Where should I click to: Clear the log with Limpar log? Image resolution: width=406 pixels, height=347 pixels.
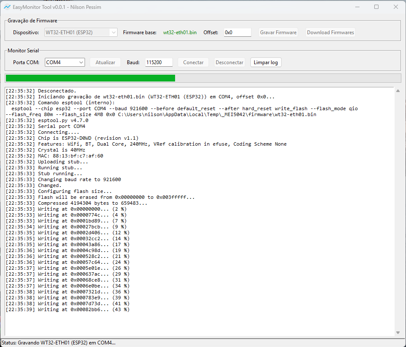[266, 62]
